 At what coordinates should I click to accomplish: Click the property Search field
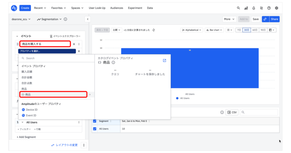tap(55, 58)
